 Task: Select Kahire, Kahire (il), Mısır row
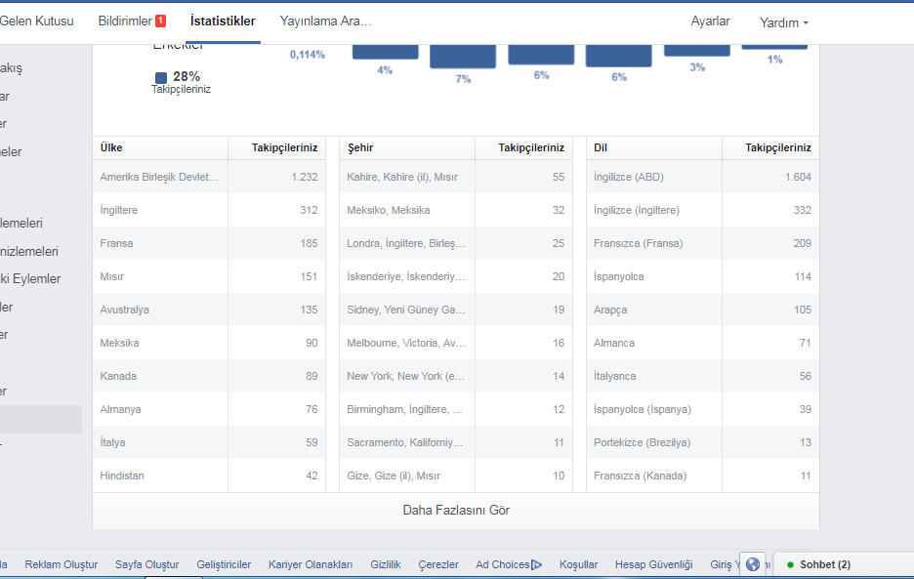point(456,177)
